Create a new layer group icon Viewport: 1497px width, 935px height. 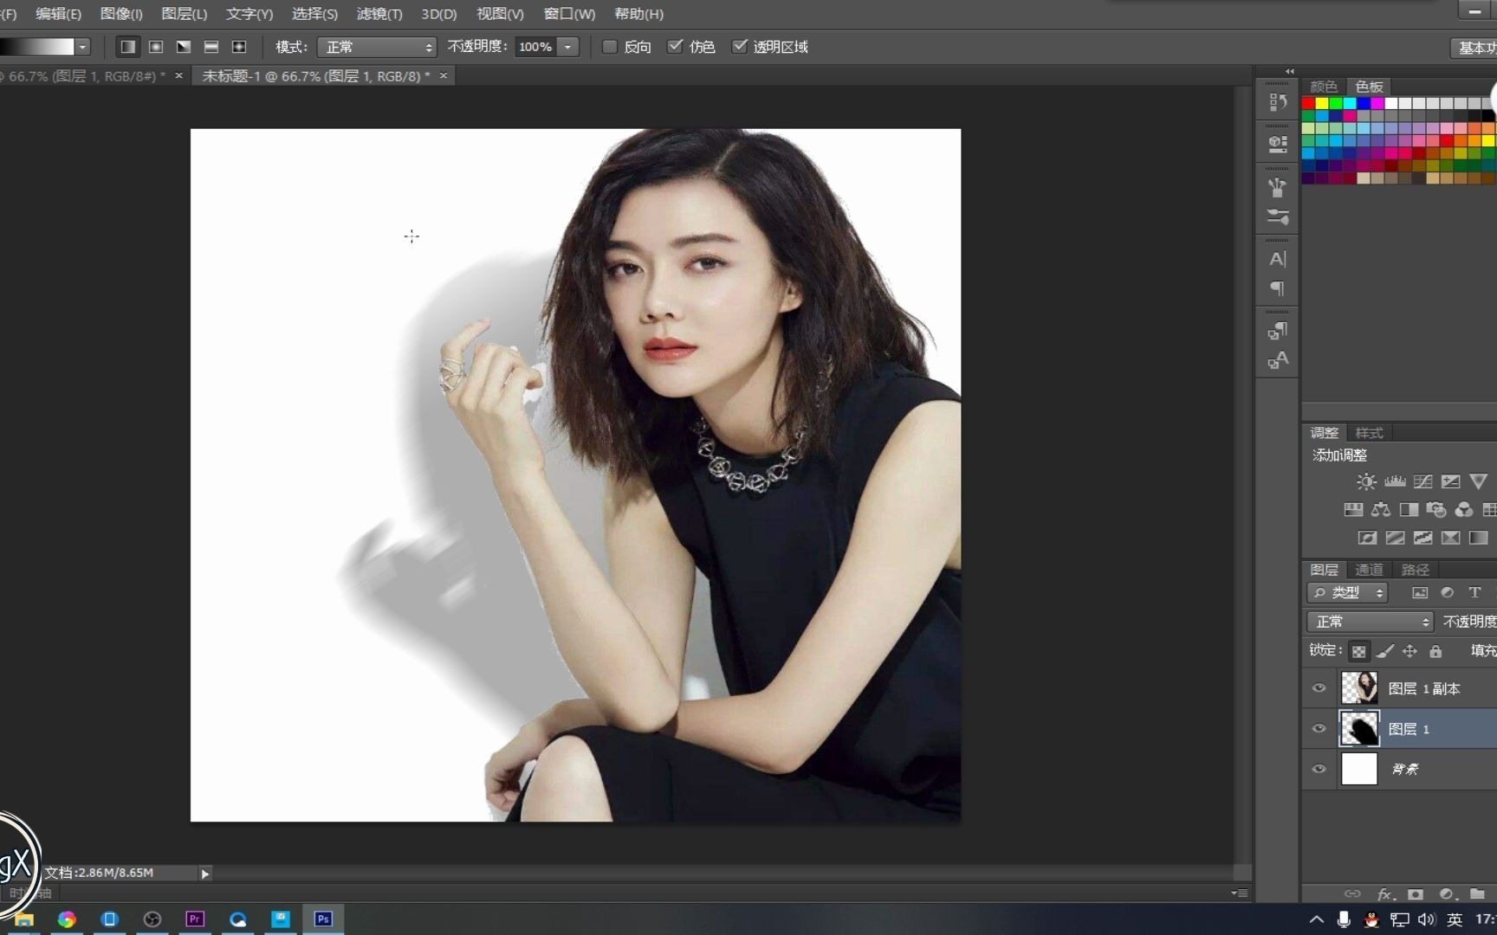[1478, 894]
